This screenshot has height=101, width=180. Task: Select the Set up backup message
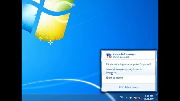(116, 78)
